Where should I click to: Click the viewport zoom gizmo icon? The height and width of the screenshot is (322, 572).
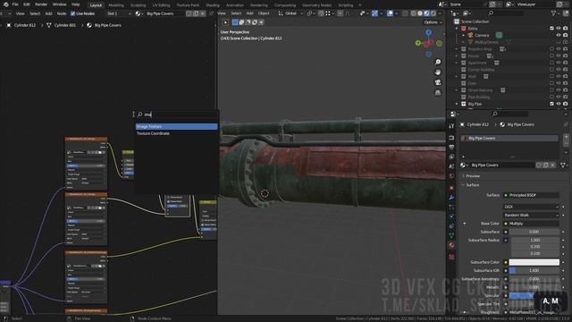click(x=438, y=62)
